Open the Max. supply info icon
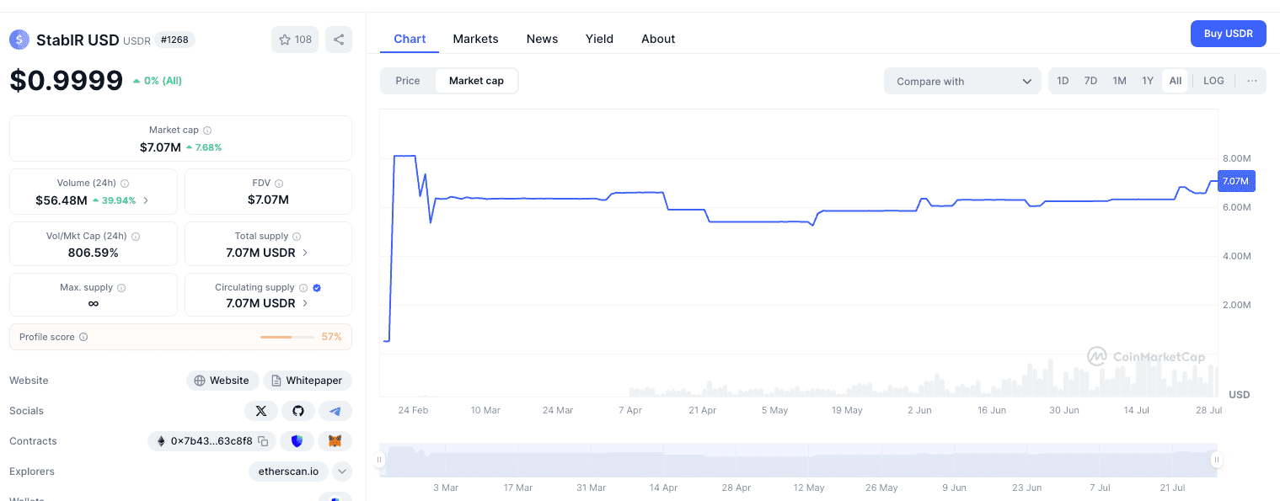1280x501 pixels. point(121,288)
